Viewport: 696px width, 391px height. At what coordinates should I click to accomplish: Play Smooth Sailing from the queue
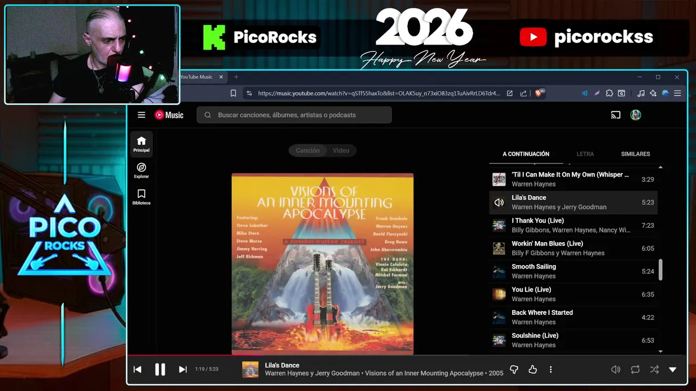pos(574,271)
